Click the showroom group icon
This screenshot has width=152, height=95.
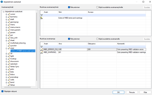click(x=9, y=61)
